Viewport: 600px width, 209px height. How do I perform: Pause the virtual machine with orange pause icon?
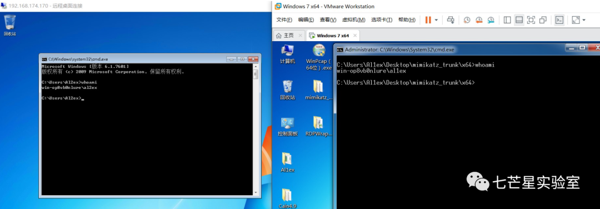pos(428,20)
